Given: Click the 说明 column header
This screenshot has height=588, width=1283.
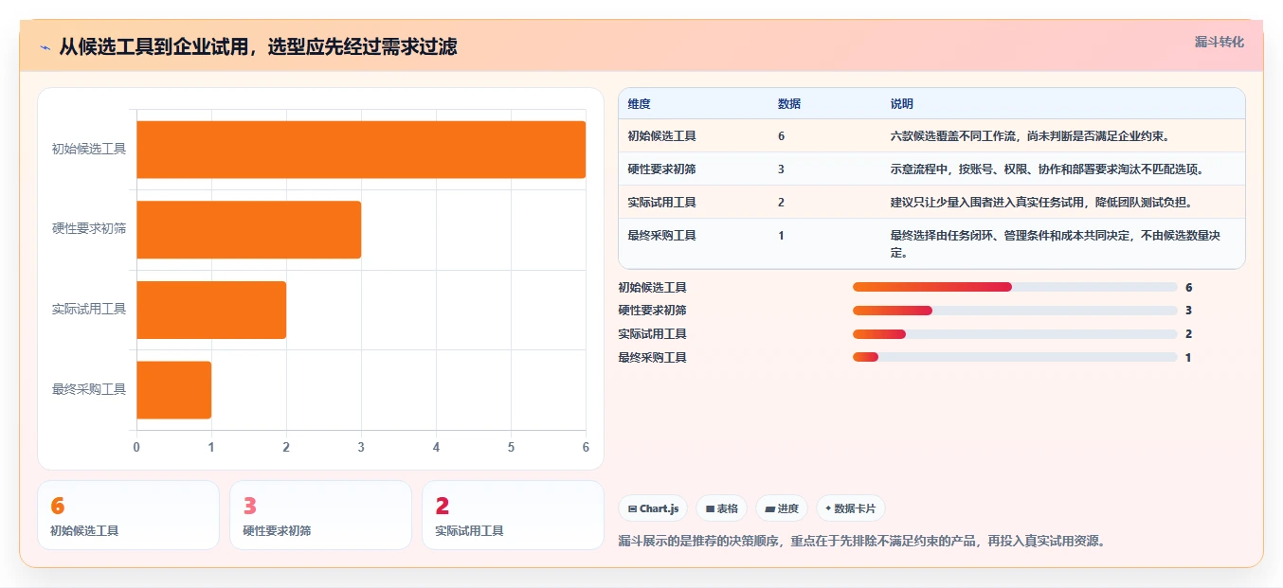Looking at the screenshot, I should point(902,104).
